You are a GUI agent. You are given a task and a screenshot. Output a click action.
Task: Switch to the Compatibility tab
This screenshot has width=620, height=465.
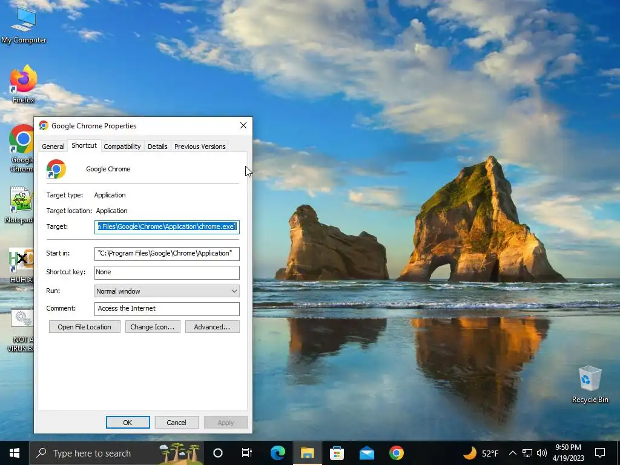(122, 147)
